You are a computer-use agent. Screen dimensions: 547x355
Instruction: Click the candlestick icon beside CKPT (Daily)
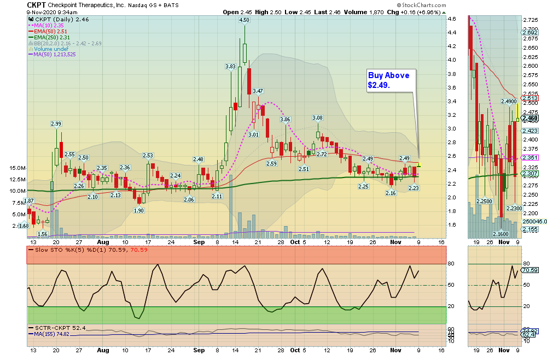(x=31, y=20)
